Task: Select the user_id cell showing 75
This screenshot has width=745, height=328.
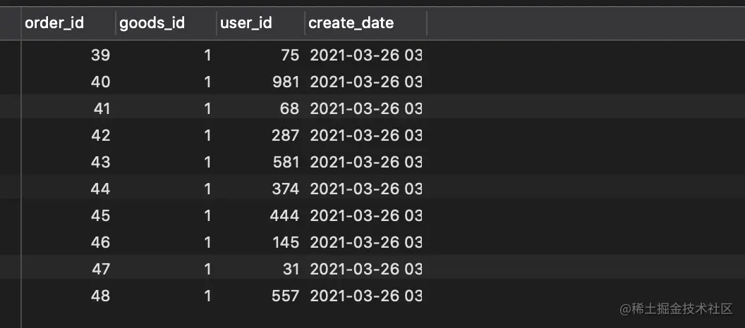Action: [290, 56]
